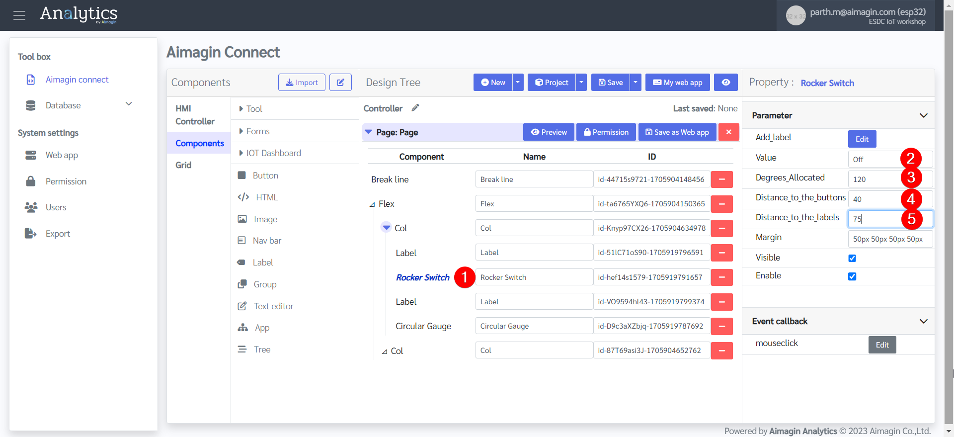Click the Margin input field

(x=890, y=239)
